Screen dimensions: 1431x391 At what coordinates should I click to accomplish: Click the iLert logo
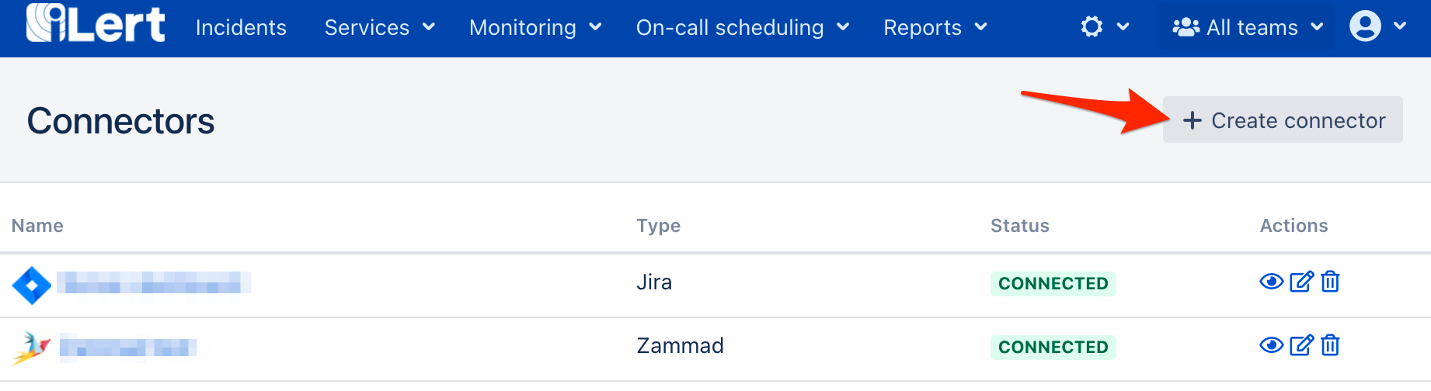point(96,25)
